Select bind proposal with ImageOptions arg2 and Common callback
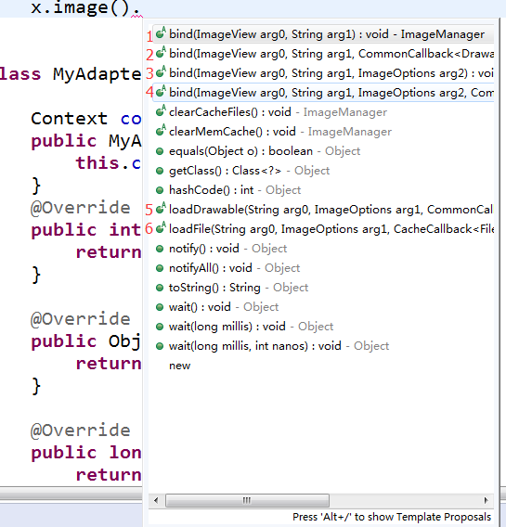This screenshot has height=527, width=506. coord(324,93)
